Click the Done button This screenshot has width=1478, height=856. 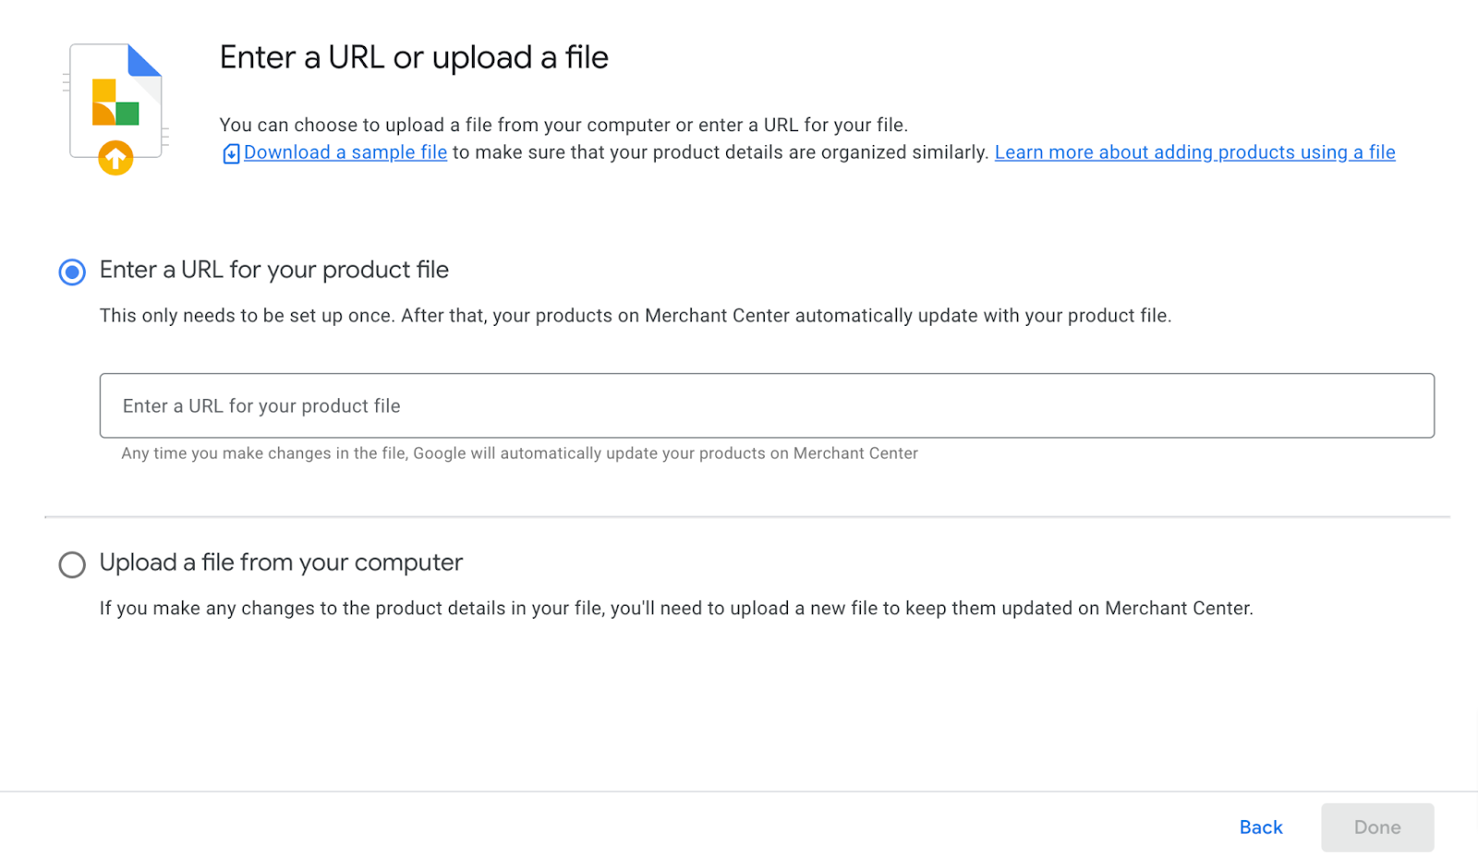[1376, 827]
